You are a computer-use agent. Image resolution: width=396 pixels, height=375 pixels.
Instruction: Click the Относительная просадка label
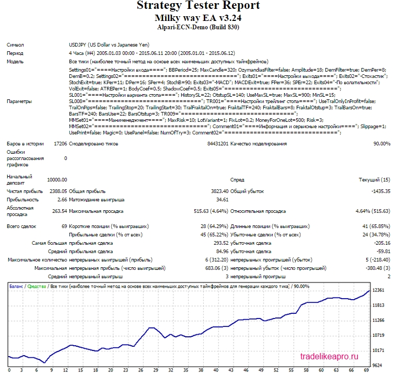coord(258,211)
